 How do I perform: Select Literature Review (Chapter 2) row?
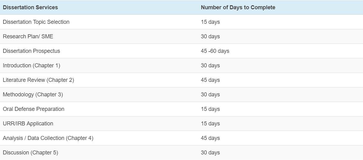[38, 80]
